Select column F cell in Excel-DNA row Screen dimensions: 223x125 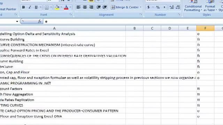pyautogui.click(x=205, y=116)
